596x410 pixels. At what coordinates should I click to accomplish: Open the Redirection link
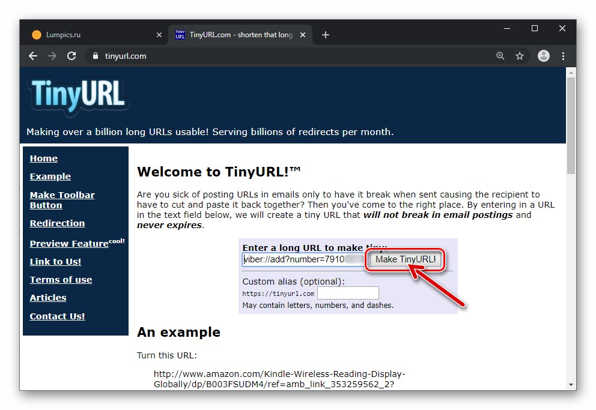pos(58,223)
